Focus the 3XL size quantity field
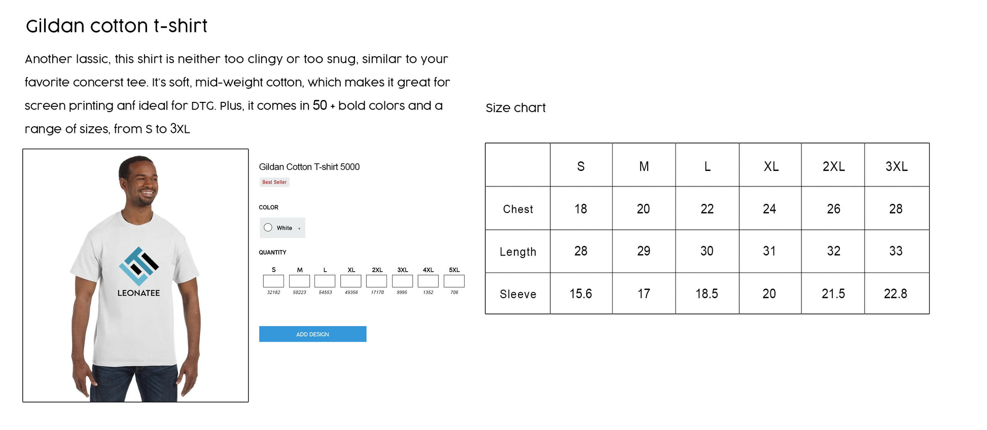Image resolution: width=987 pixels, height=430 pixels. 402,281
